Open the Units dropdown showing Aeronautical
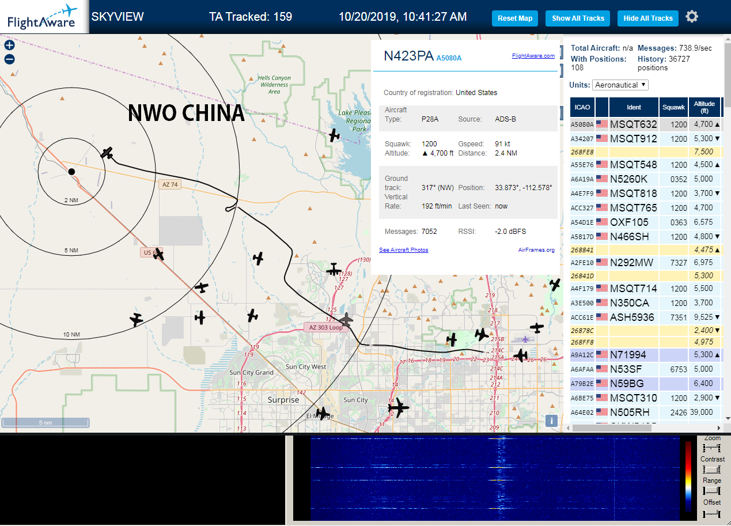Screen dimensions: 731x526 click(620, 85)
